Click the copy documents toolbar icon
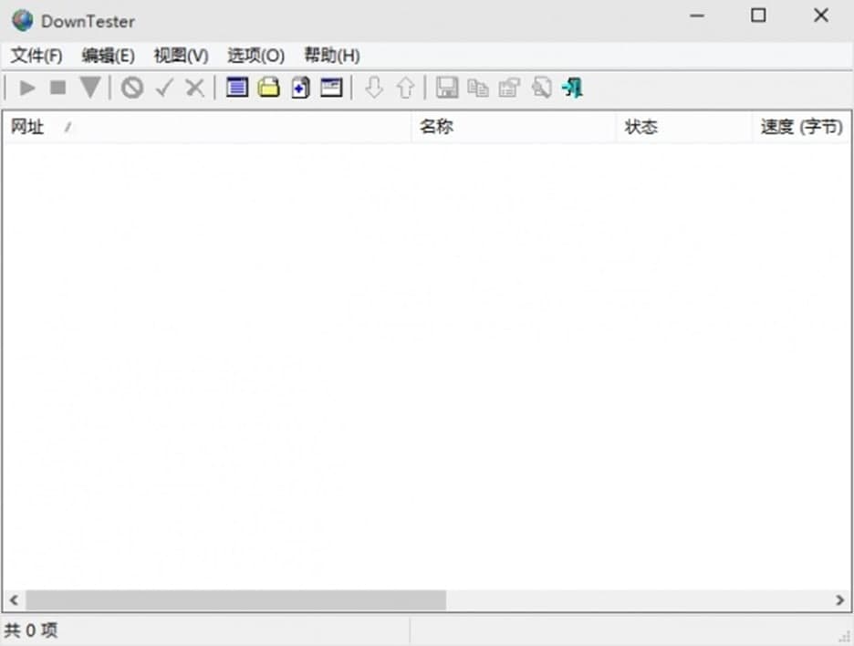The image size is (854, 646). click(478, 88)
